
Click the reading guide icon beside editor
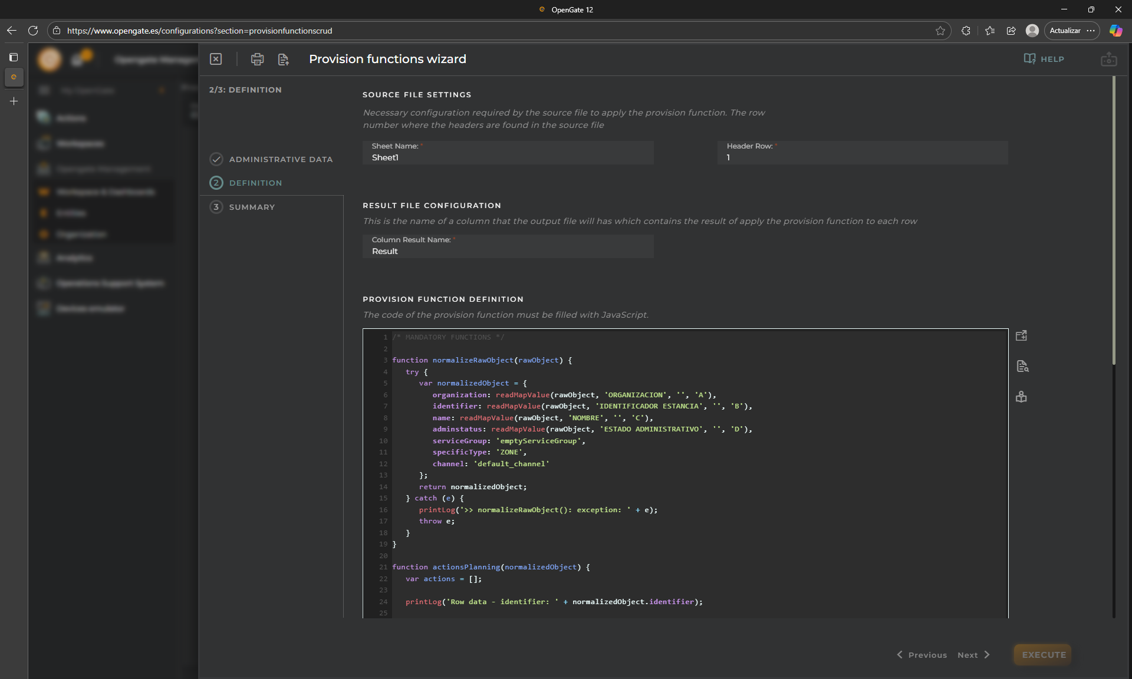1021,397
